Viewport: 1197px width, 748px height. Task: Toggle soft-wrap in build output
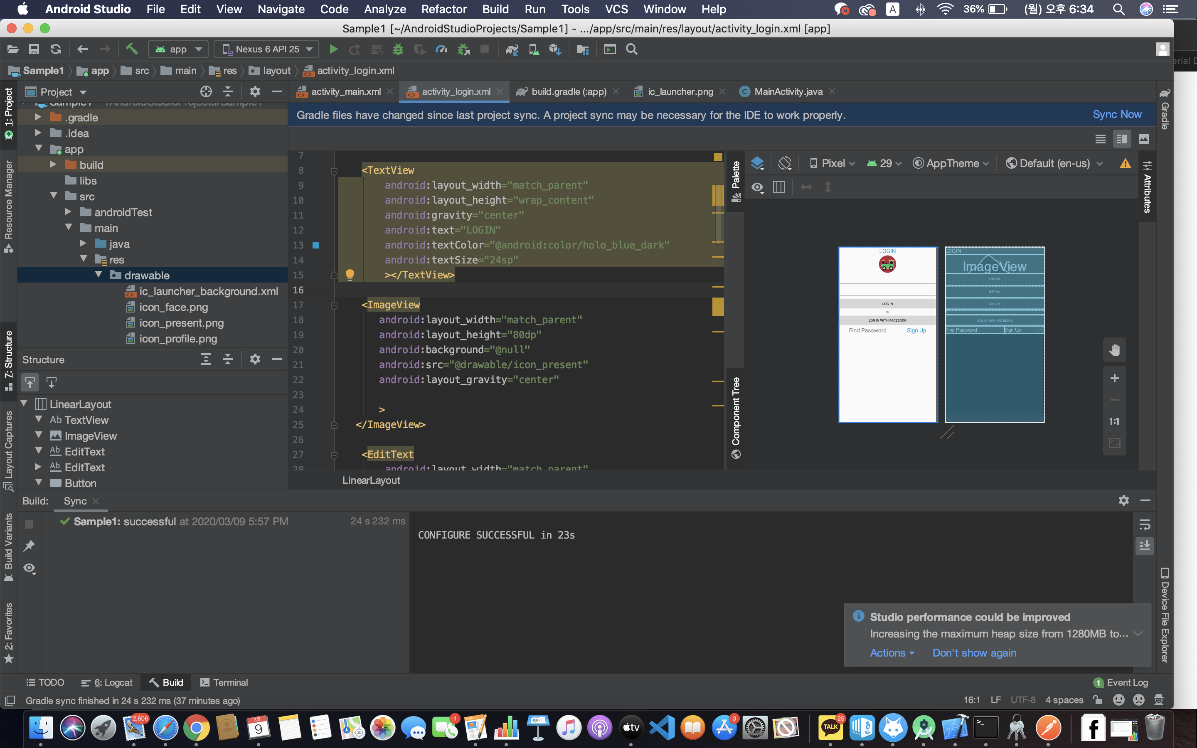click(1145, 525)
